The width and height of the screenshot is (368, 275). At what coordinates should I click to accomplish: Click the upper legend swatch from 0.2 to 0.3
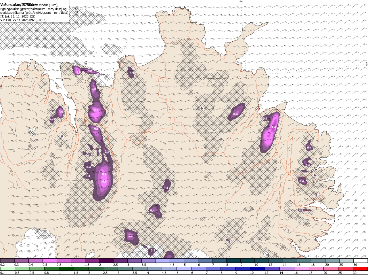coord(7,261)
